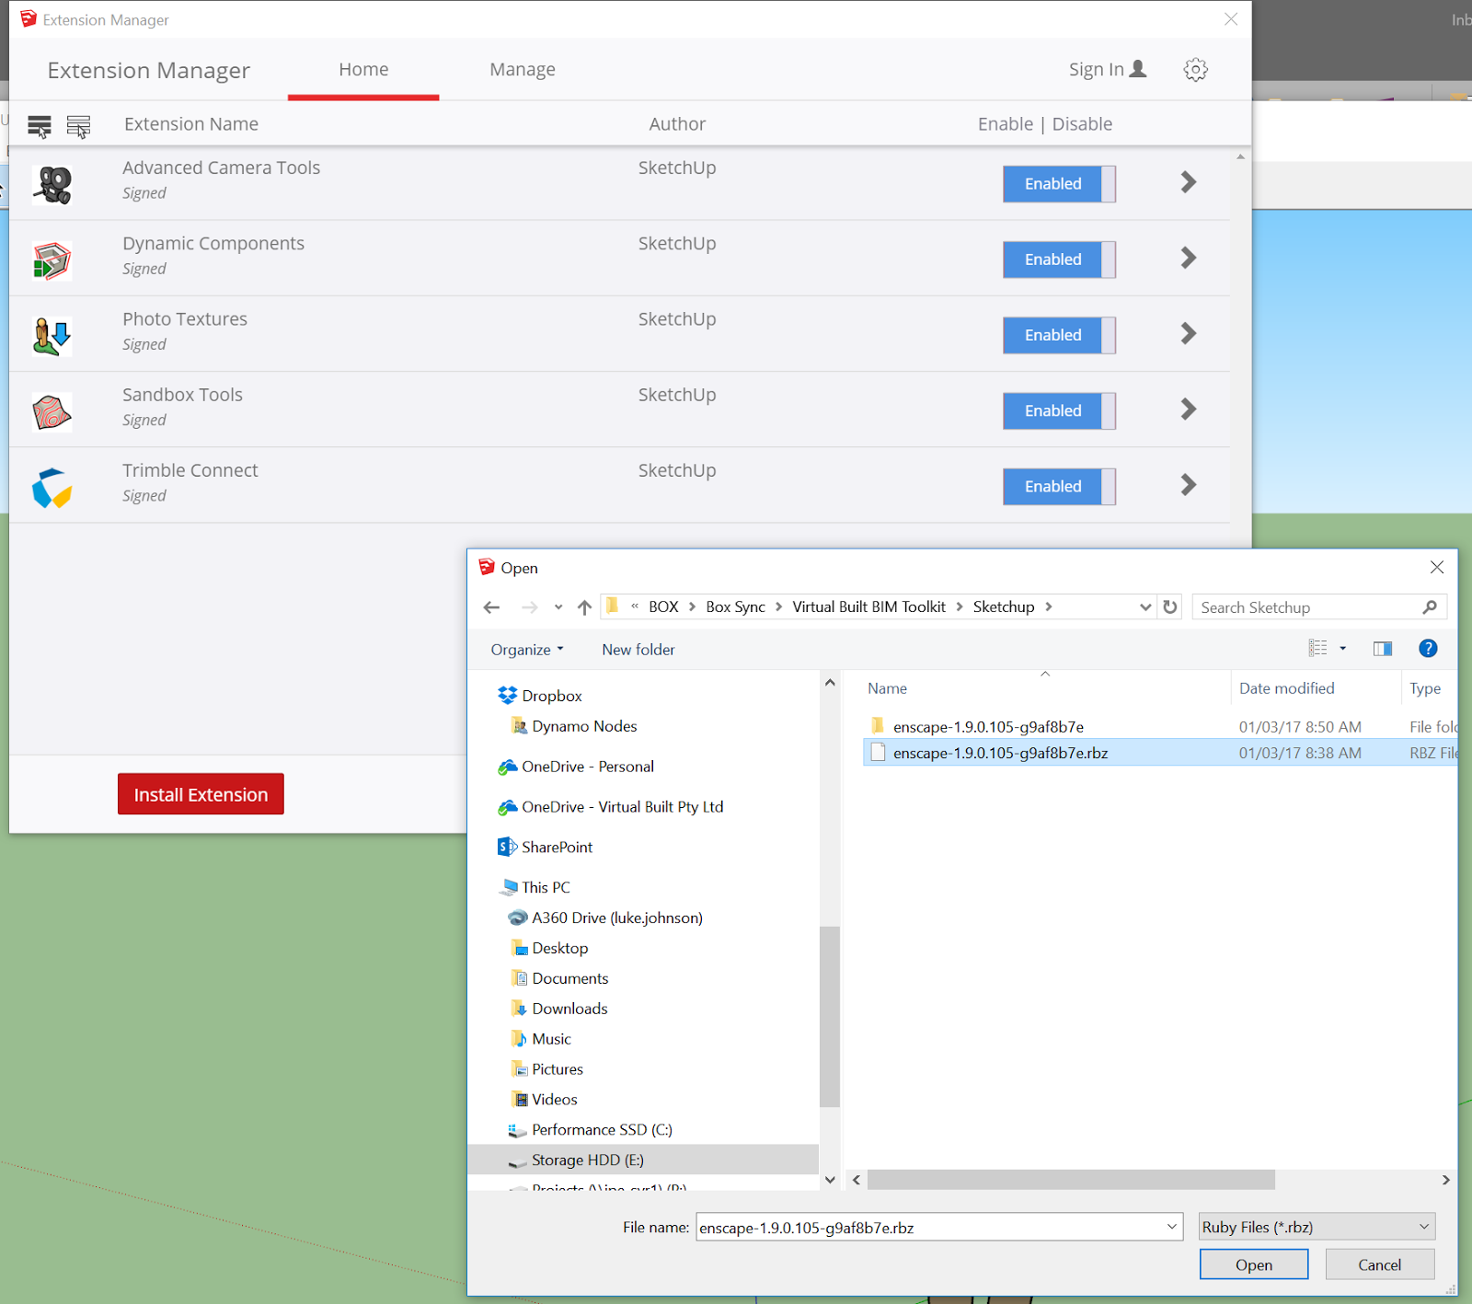Refresh the Sketchup folder listing
Viewport: 1472px width, 1304px height.
1169,606
